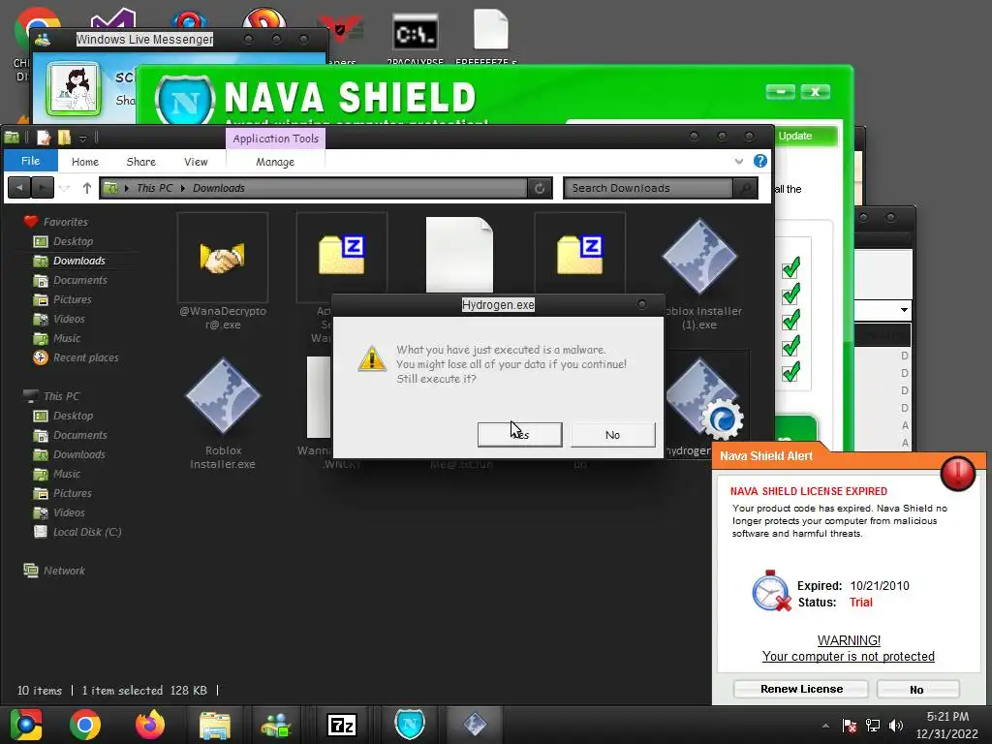Switch to Nava Shield taskbar icon

point(410,725)
